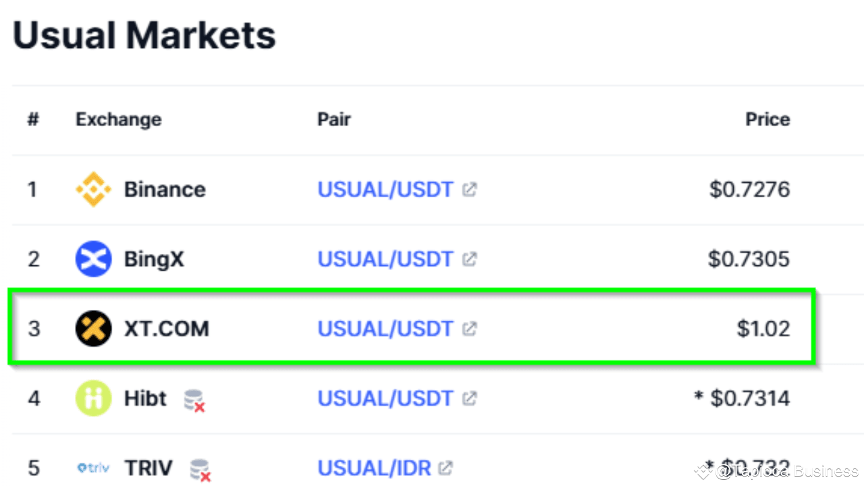
Task: Click the XT.COM exchange logo
Action: (93, 329)
